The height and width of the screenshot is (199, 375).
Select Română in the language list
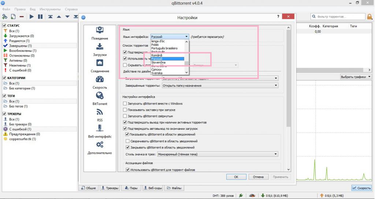[x=157, y=55]
